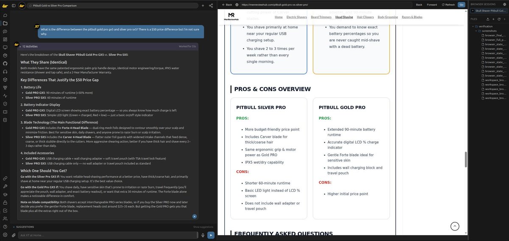509x241 pixels.
Task: Click the XT logo at top-left corner
Action: pyautogui.click(x=5, y=6)
